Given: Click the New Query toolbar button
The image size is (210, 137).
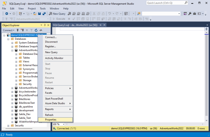Looking at the screenshot, I should [x=57, y=14].
